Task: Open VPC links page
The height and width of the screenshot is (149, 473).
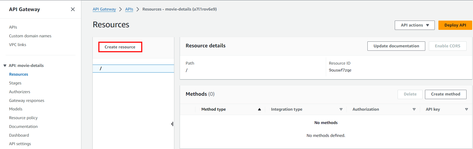Action: (18, 45)
